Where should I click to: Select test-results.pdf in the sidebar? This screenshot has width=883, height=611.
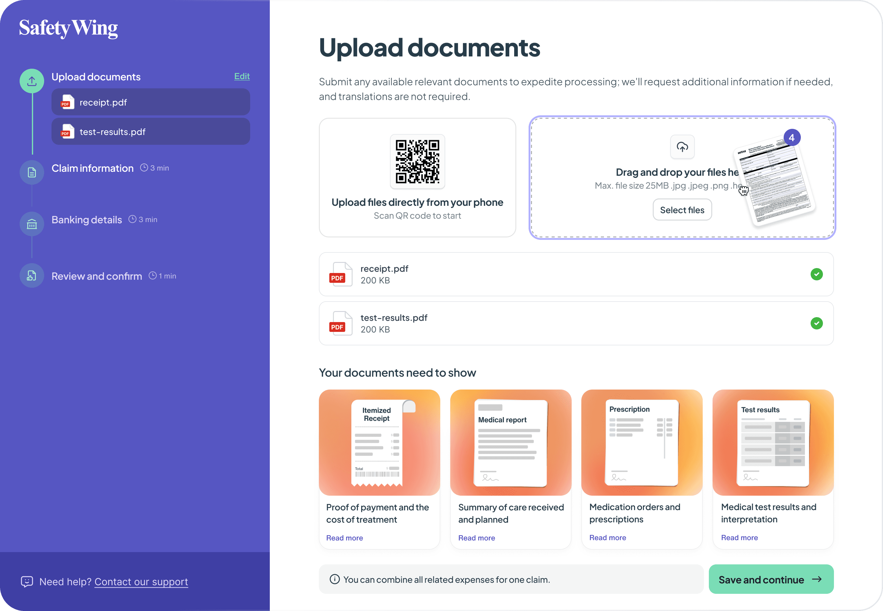(151, 132)
